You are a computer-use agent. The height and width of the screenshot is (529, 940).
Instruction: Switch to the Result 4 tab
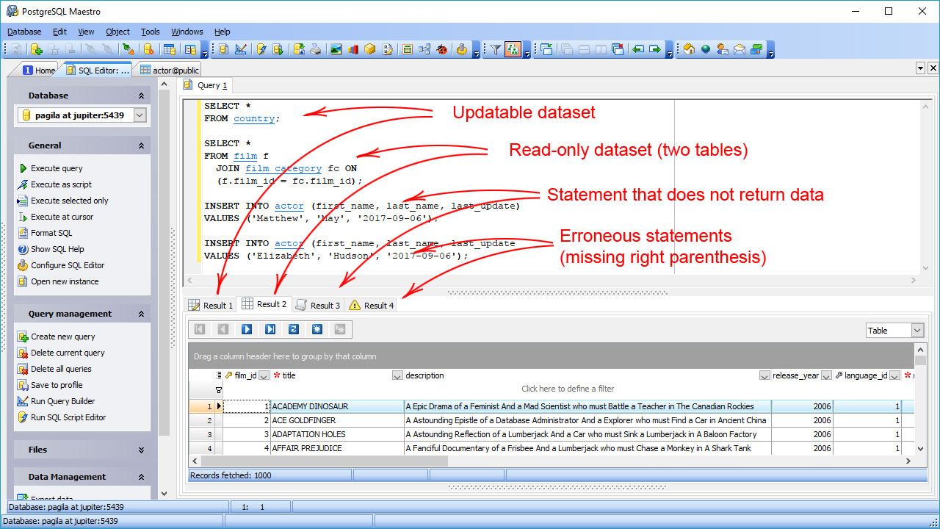(372, 305)
